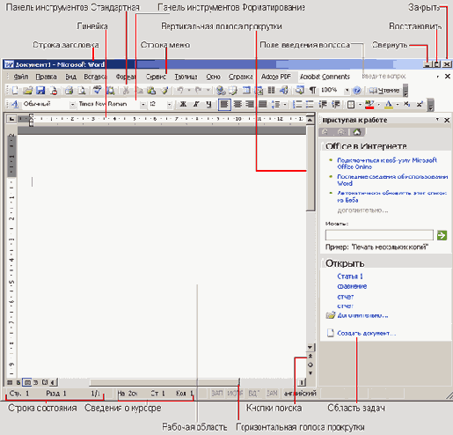Open the Times New Roman font dropdown
This screenshot has height=435, width=453.
[x=143, y=105]
